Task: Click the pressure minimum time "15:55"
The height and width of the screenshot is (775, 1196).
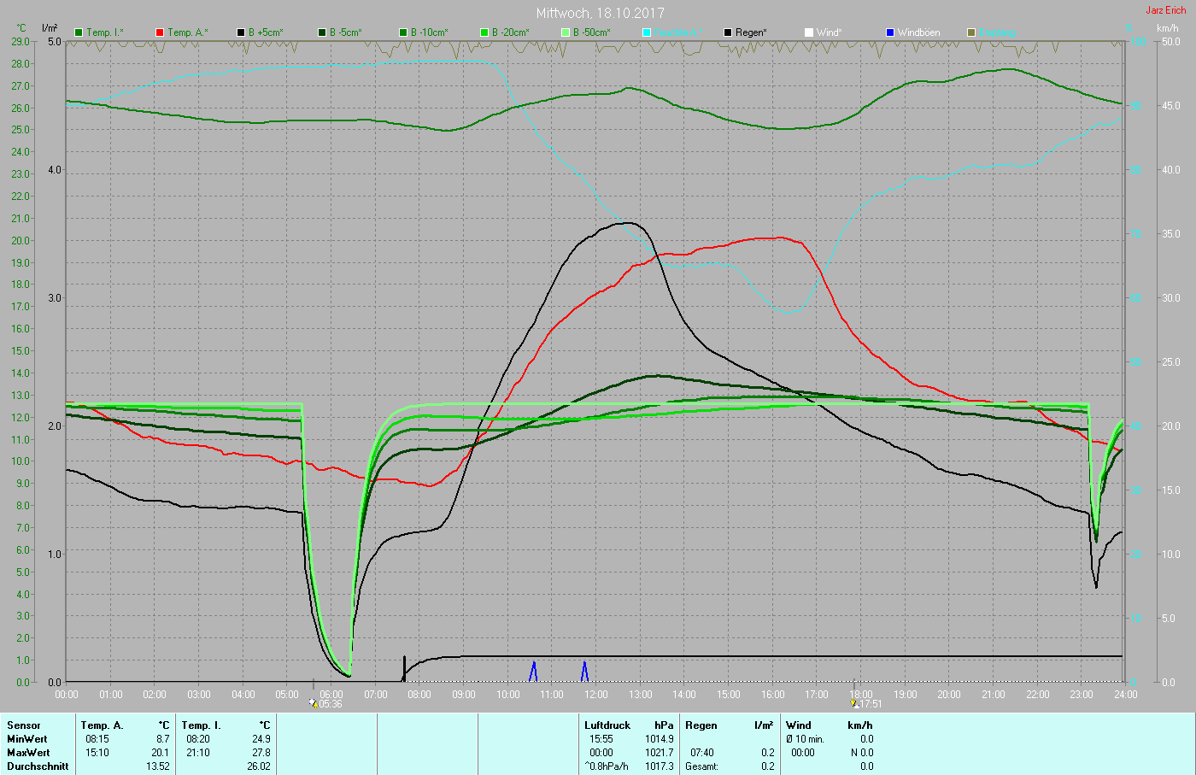Action: 601,739
